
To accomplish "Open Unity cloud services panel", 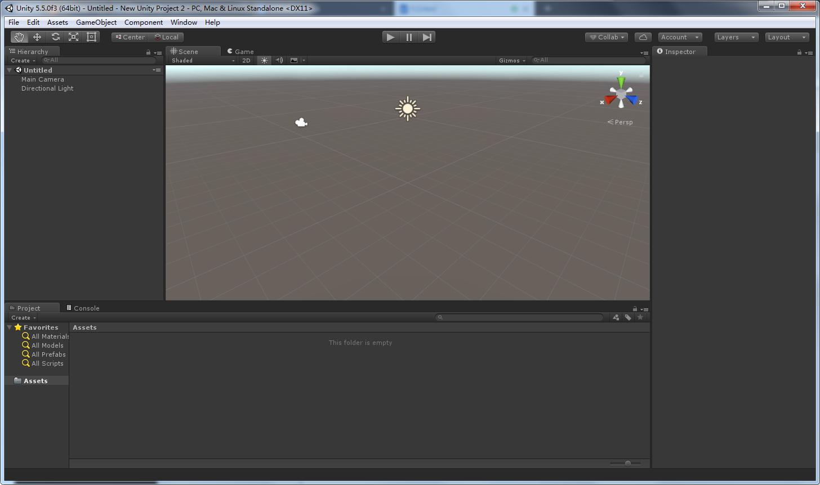I will coord(643,37).
